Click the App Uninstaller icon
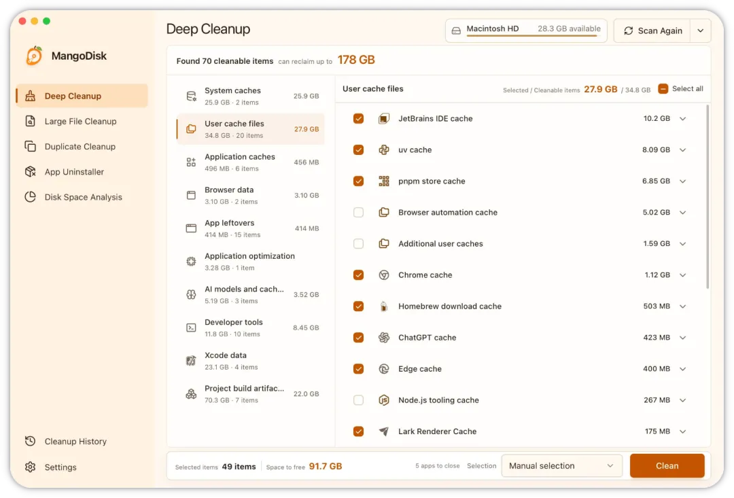The image size is (734, 498). pyautogui.click(x=31, y=172)
